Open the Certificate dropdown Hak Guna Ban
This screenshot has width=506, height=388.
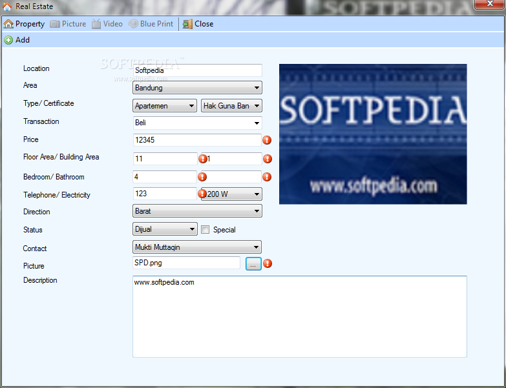coord(231,106)
